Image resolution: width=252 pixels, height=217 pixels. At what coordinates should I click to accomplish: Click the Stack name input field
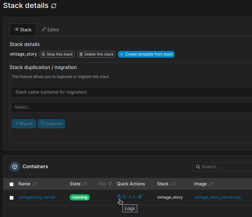pos(132,92)
